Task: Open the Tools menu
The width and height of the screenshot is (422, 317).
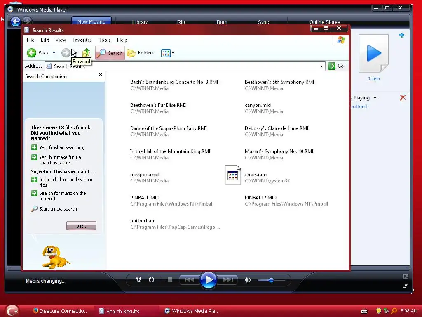Action: click(104, 40)
